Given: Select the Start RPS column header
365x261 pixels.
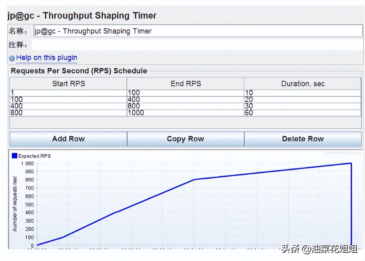Looking at the screenshot, I should pos(68,84).
